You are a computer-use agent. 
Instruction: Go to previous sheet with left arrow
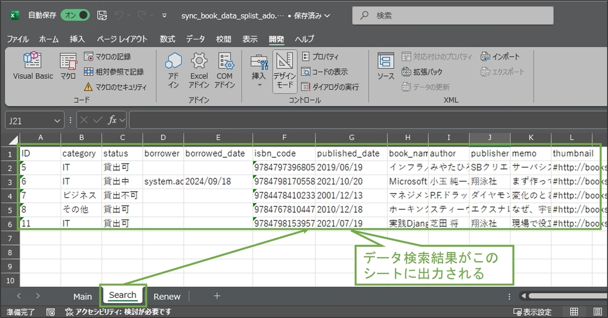pyautogui.click(x=19, y=296)
